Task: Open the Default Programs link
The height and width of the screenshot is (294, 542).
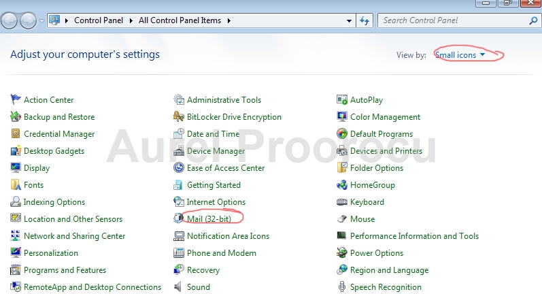Action: pos(382,134)
